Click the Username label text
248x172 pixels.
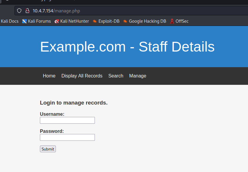pos(52,114)
